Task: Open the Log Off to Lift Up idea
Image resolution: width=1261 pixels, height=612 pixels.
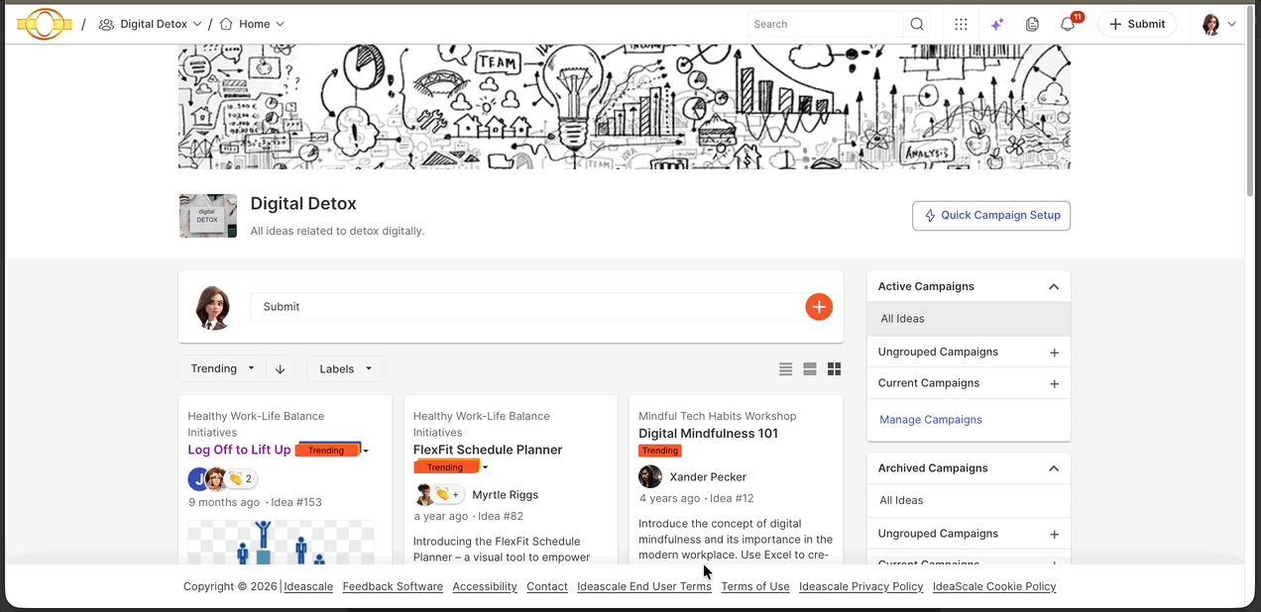Action: pyautogui.click(x=239, y=450)
